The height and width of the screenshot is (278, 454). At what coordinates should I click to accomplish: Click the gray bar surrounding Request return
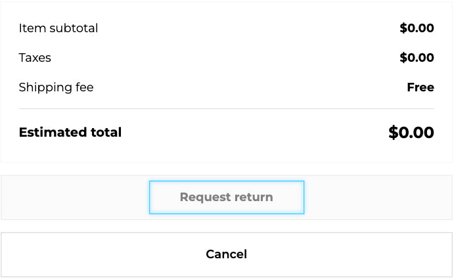[x=72, y=197]
